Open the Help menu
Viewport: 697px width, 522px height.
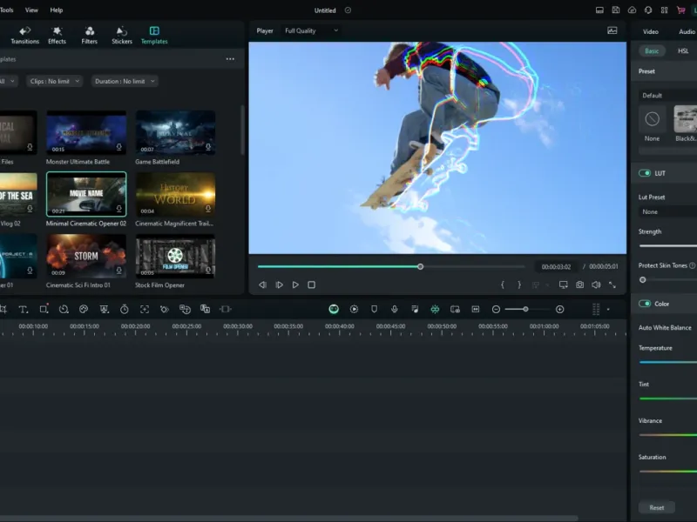(57, 10)
